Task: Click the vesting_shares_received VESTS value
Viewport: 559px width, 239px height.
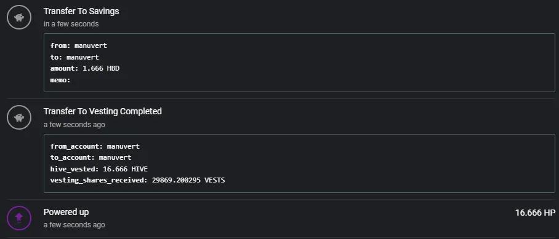Action: 188,180
